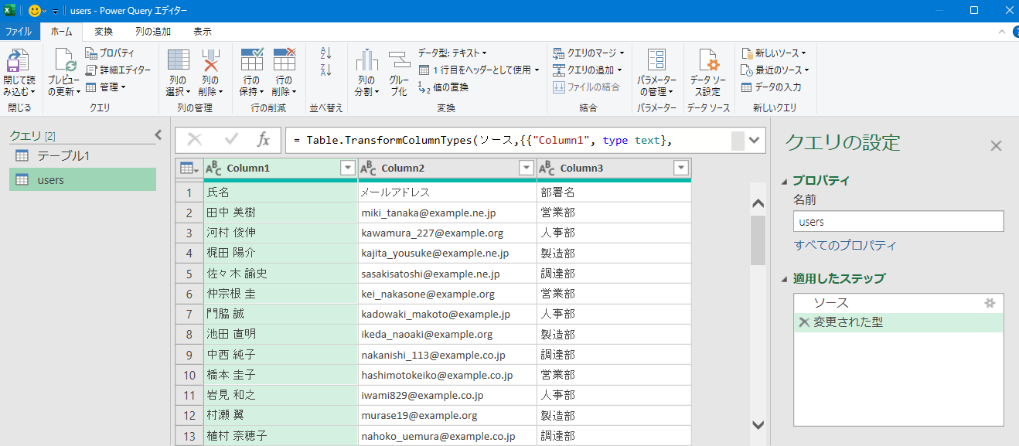1019x446 pixels.
Task: Collapse the 適用したステップ section
Action: point(786,279)
